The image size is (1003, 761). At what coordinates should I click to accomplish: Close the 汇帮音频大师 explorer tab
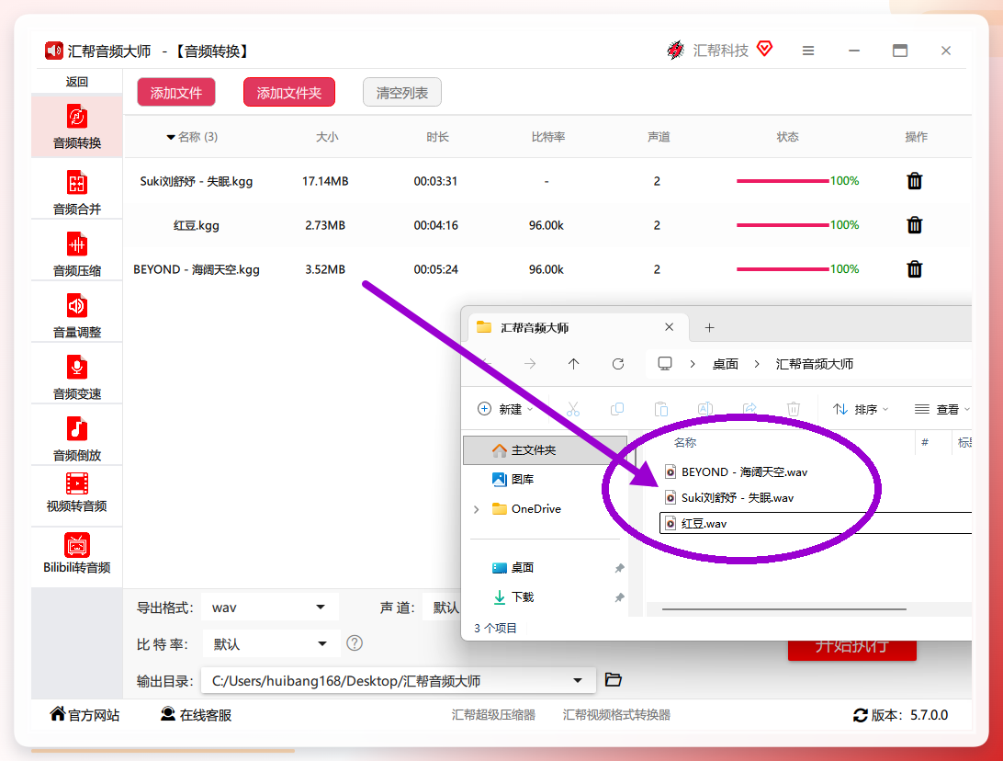tap(669, 327)
